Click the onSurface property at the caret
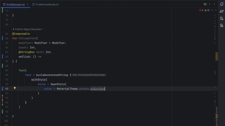The image size is (225, 126). 98,89
